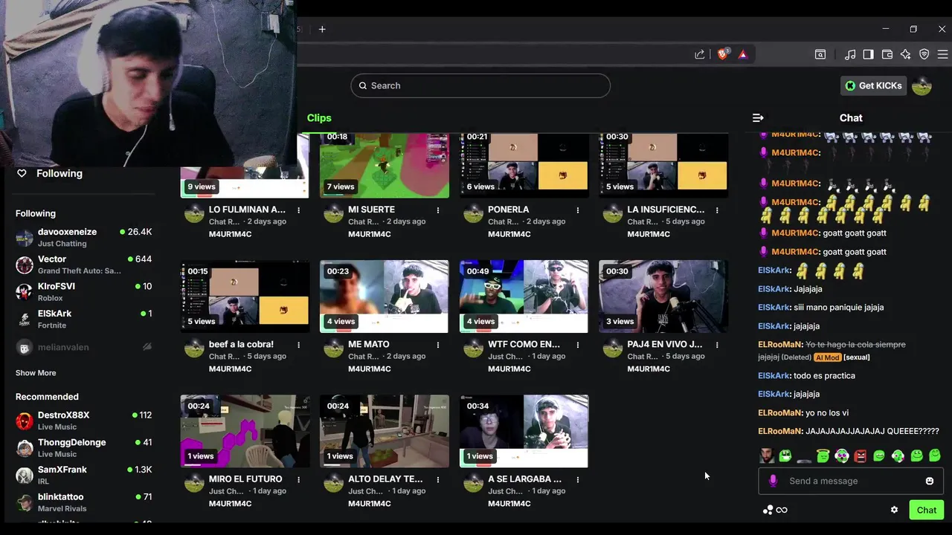The height and width of the screenshot is (535, 952).
Task: Open the Brave Shields lion icon
Action: point(722,54)
